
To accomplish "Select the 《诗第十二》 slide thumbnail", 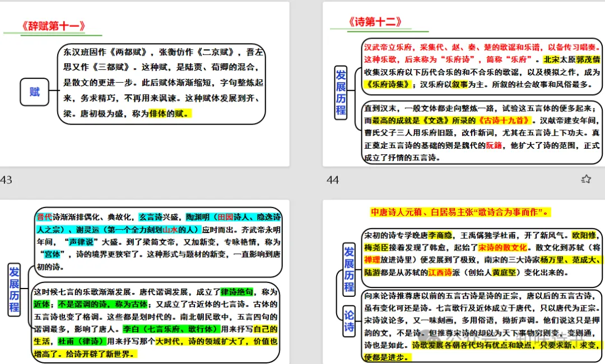I will pyautogui.click(x=464, y=84).
